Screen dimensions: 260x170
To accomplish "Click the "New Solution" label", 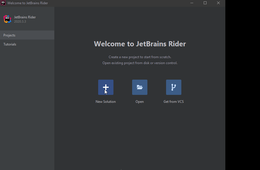I will coord(106,101).
